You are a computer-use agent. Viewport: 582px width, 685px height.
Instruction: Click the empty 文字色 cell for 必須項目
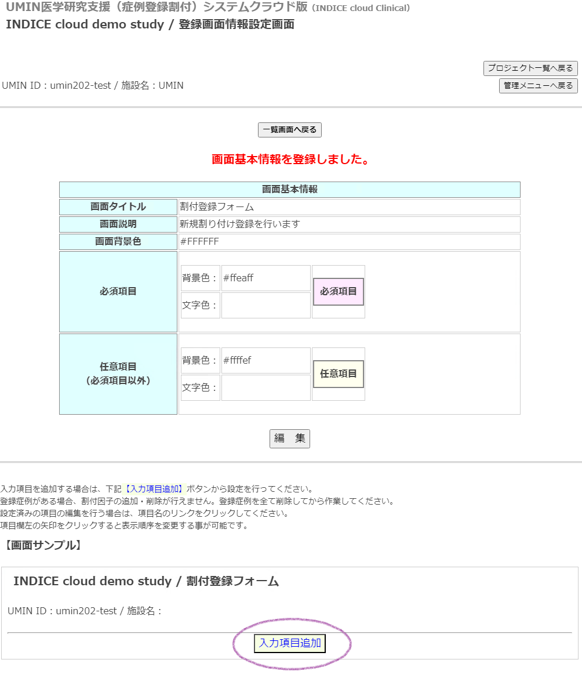click(265, 305)
